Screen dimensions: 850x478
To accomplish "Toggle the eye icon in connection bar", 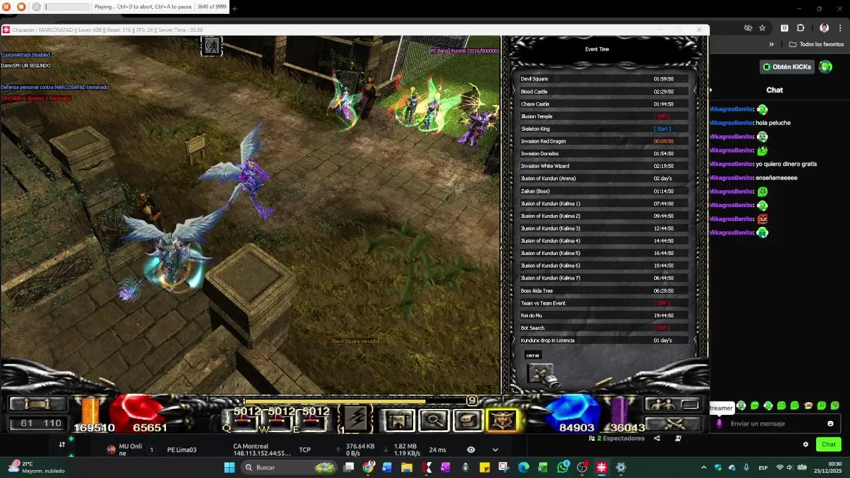I will click(x=471, y=449).
